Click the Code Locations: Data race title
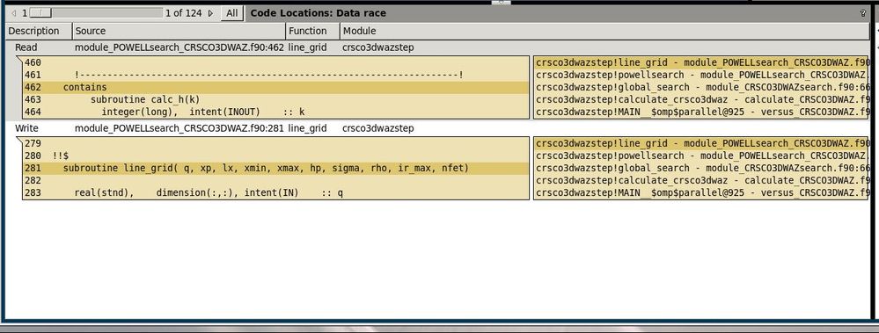This screenshot has height=333, width=879. point(318,13)
